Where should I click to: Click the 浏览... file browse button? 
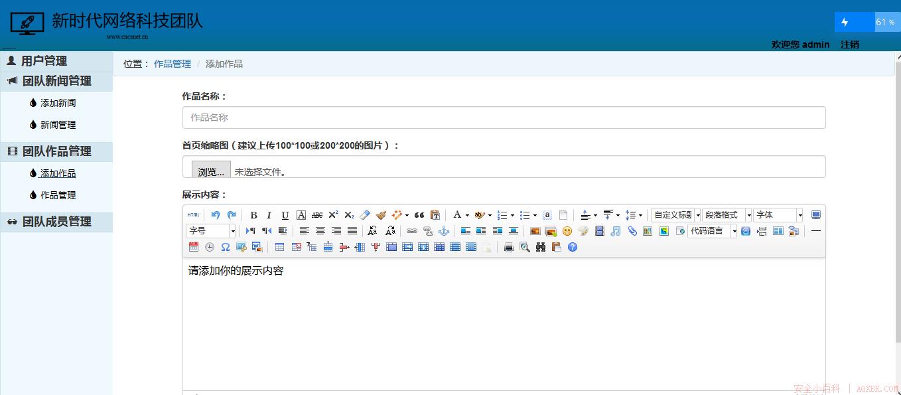(211, 171)
